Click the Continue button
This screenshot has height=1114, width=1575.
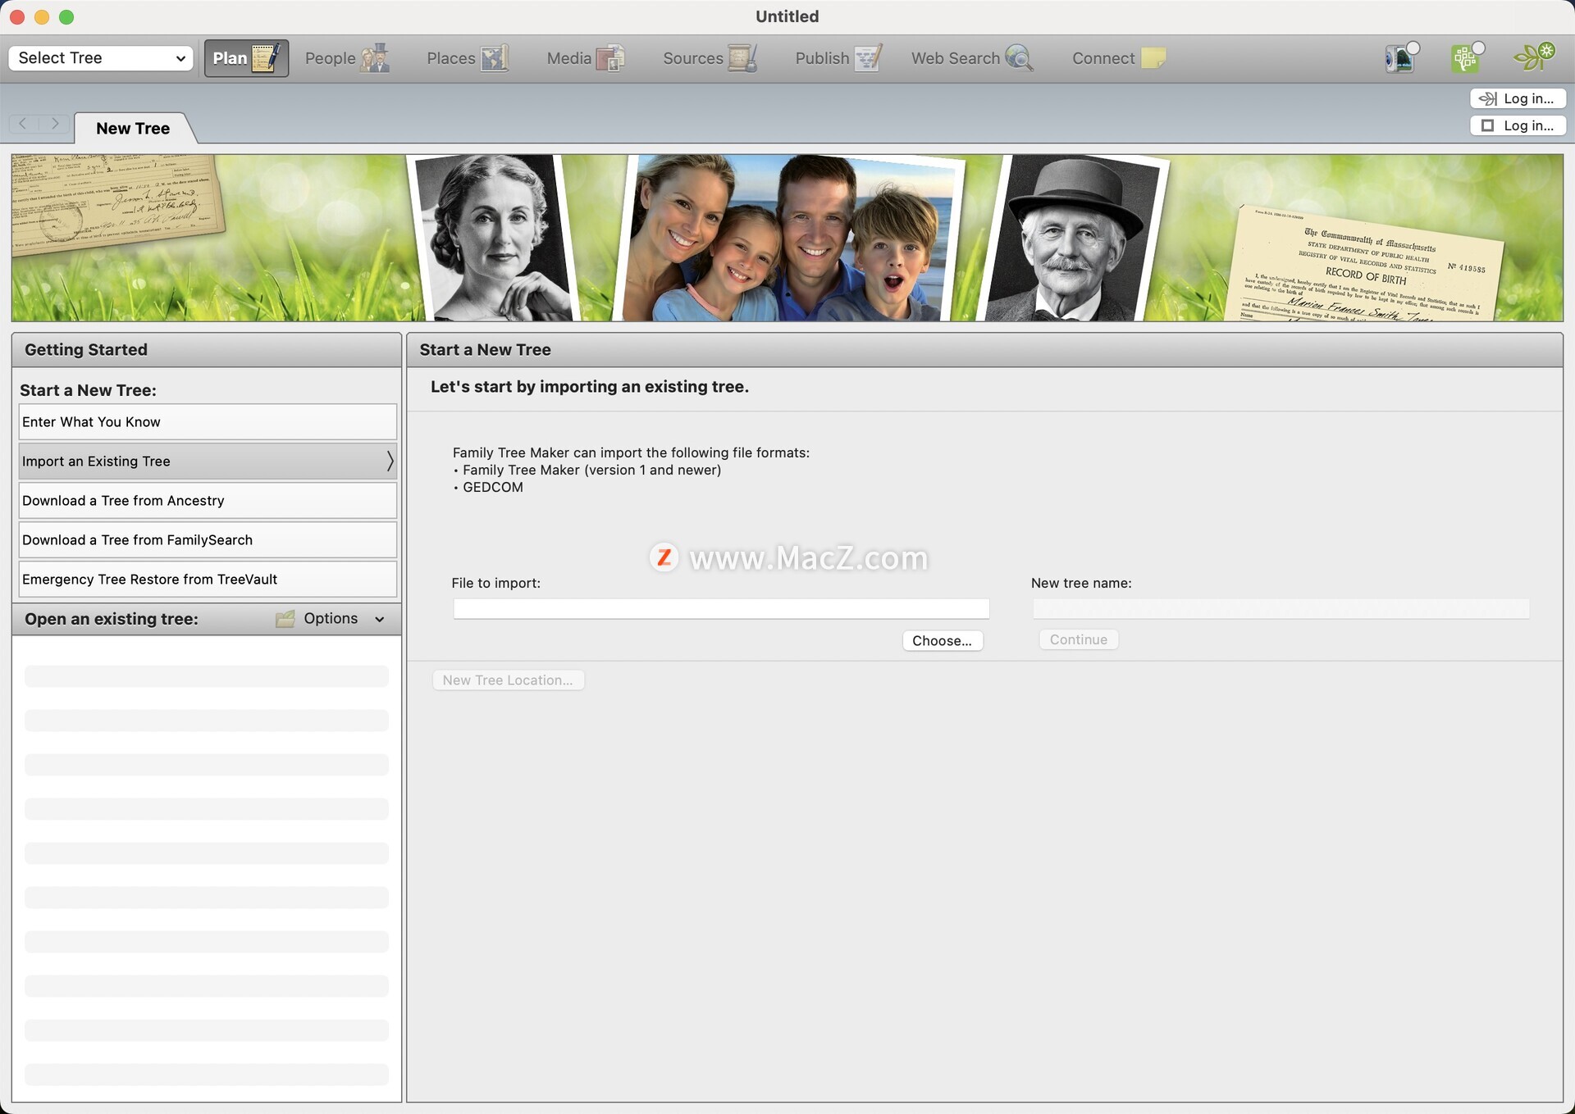point(1078,640)
